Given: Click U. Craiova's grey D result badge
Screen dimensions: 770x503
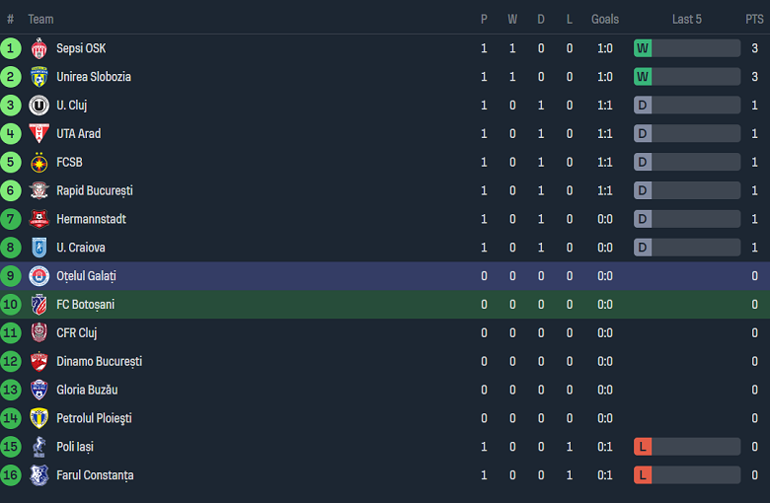Looking at the screenshot, I should tap(643, 248).
